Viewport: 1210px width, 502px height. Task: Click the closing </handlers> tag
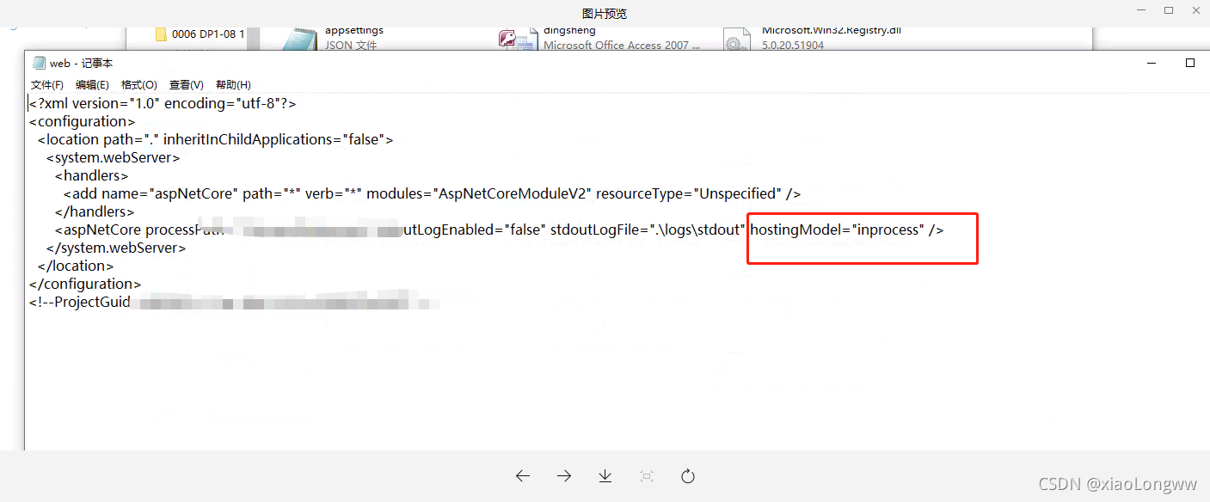click(95, 211)
